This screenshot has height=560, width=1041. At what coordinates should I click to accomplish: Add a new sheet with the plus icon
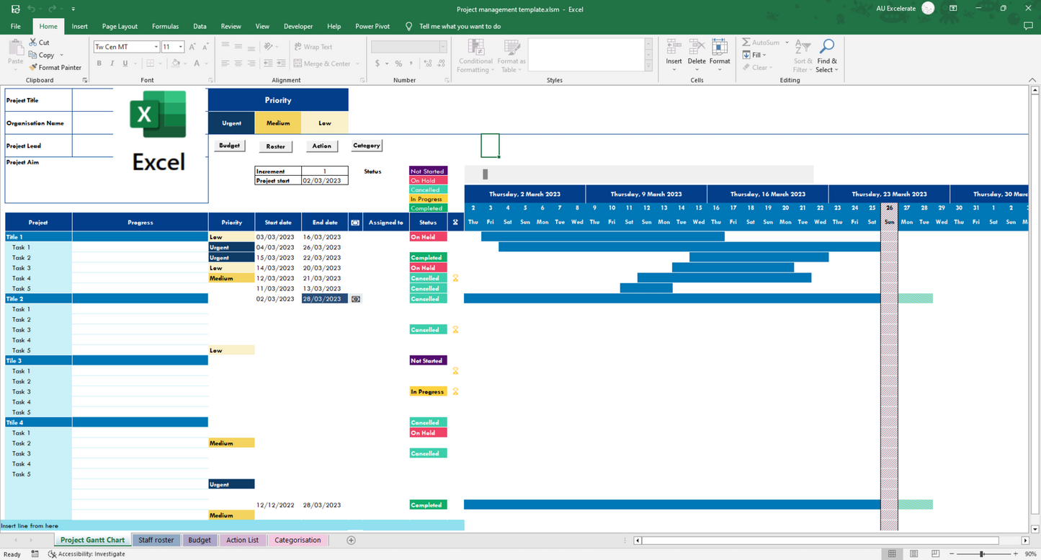coord(351,540)
